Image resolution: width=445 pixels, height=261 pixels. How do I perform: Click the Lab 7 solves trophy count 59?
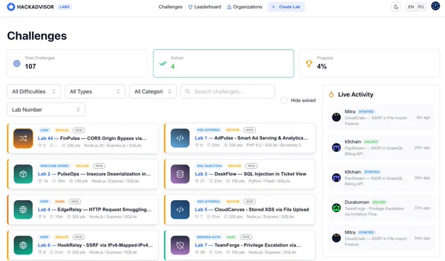coord(201,252)
